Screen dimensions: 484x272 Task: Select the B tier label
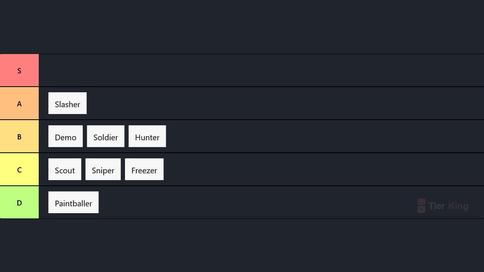19,137
